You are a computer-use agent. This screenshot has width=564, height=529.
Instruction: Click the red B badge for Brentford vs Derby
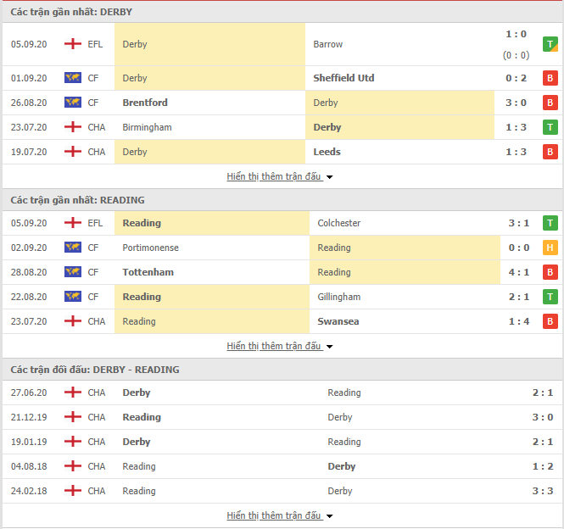point(550,103)
